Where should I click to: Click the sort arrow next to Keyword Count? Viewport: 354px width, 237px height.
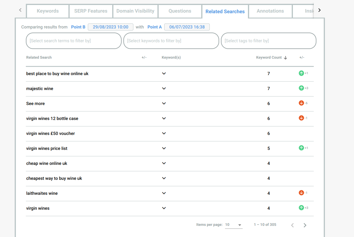tap(285, 58)
